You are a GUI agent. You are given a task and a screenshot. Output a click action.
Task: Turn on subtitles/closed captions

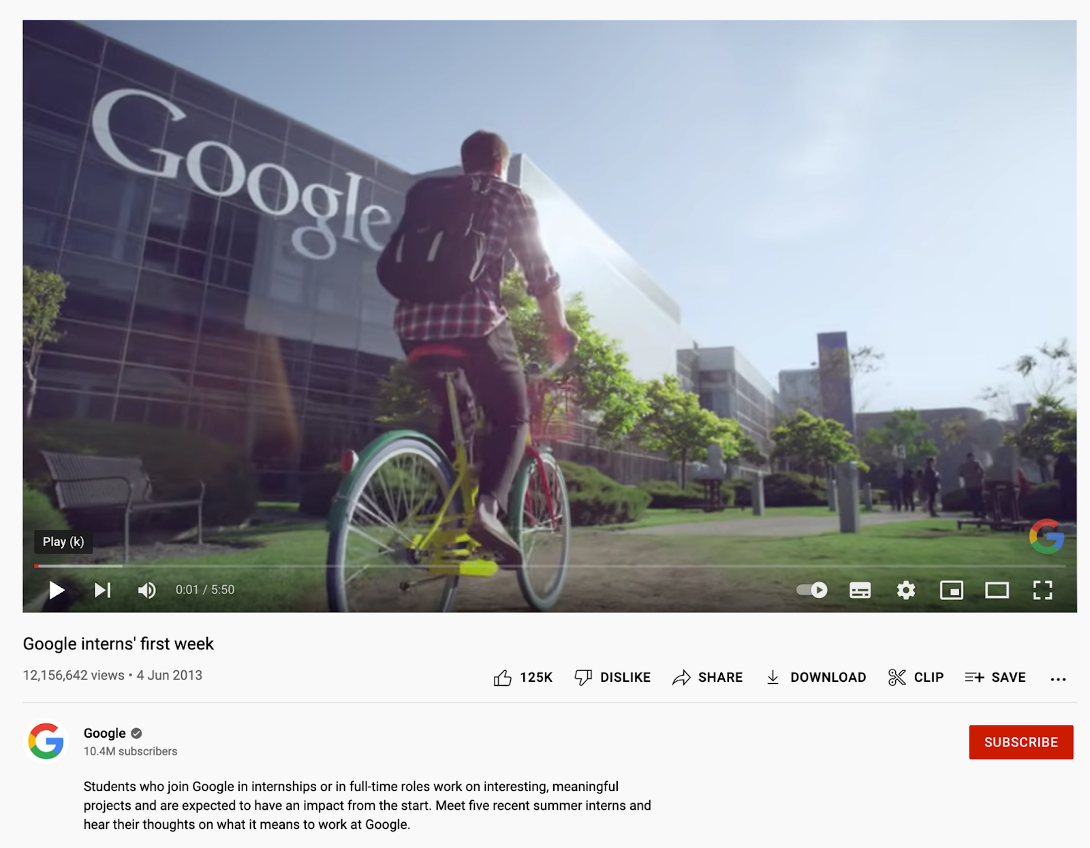coord(860,590)
